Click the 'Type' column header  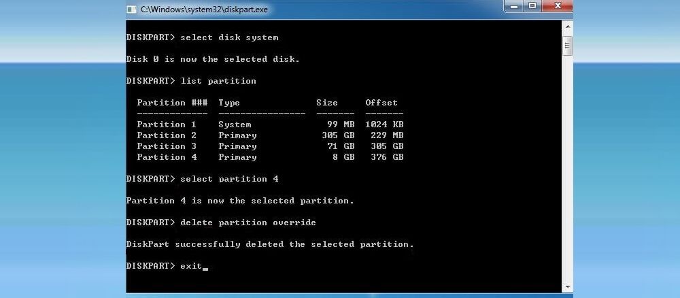click(229, 103)
